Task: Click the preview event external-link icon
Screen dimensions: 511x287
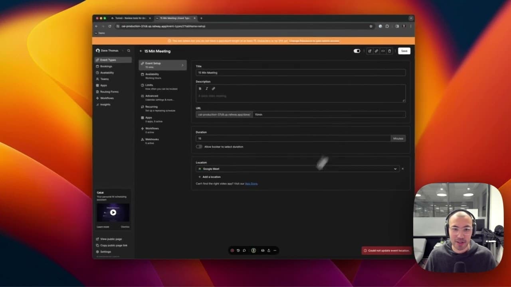Action: pyautogui.click(x=370, y=51)
